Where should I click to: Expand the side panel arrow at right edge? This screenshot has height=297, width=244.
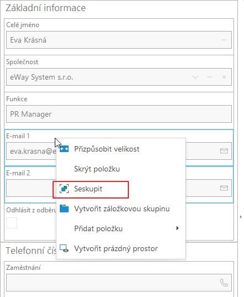coord(241,217)
